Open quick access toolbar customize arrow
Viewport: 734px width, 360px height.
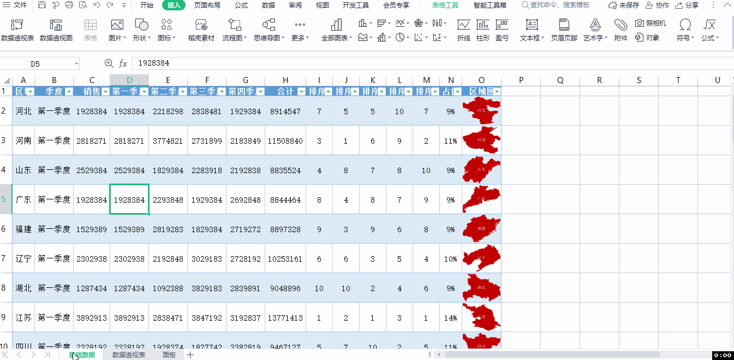(124, 5)
